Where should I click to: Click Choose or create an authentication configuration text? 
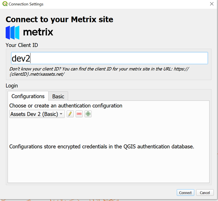pyautogui.click(x=66, y=106)
